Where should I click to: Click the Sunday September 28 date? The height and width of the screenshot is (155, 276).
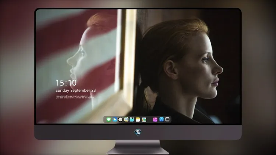pyautogui.click(x=76, y=90)
